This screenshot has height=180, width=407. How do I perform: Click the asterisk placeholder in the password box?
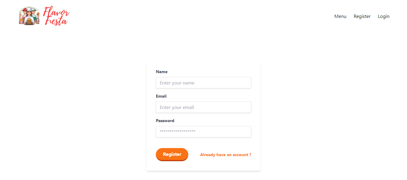pos(177,132)
